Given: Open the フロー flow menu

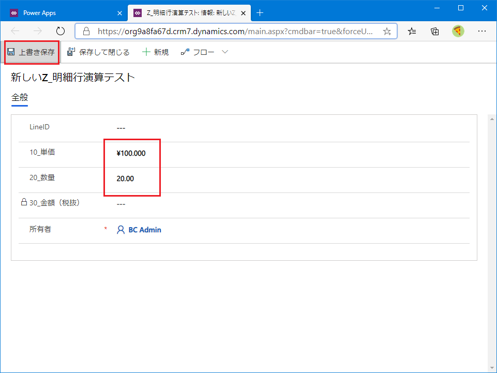Looking at the screenshot, I should coord(198,52).
